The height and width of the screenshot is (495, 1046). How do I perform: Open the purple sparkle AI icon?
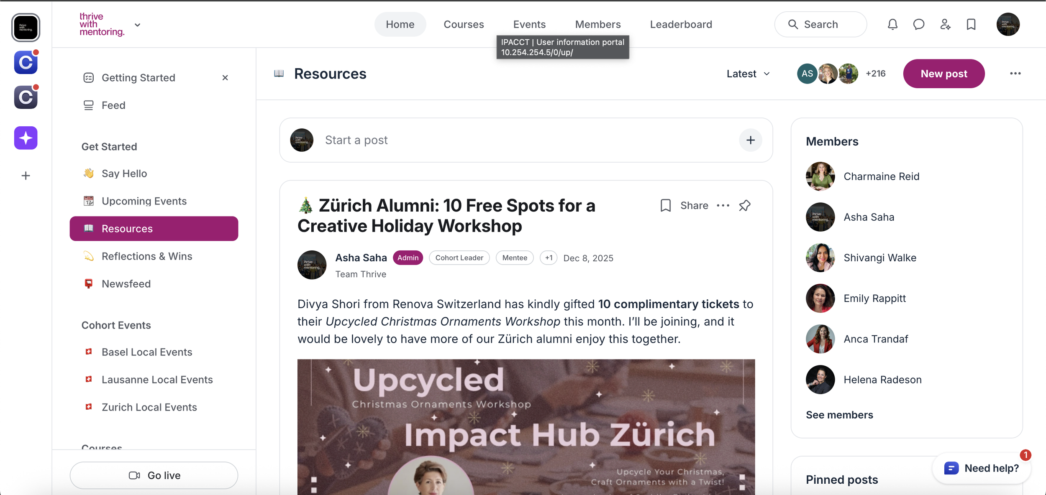pyautogui.click(x=26, y=138)
